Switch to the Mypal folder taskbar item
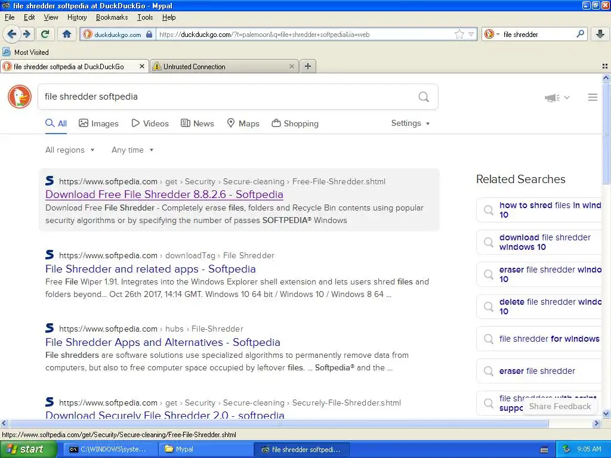 coord(205,449)
